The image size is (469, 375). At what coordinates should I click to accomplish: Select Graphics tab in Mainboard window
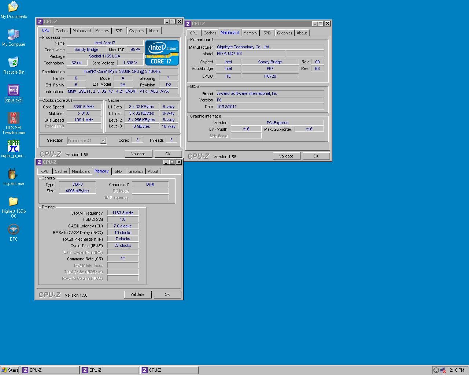285,33
